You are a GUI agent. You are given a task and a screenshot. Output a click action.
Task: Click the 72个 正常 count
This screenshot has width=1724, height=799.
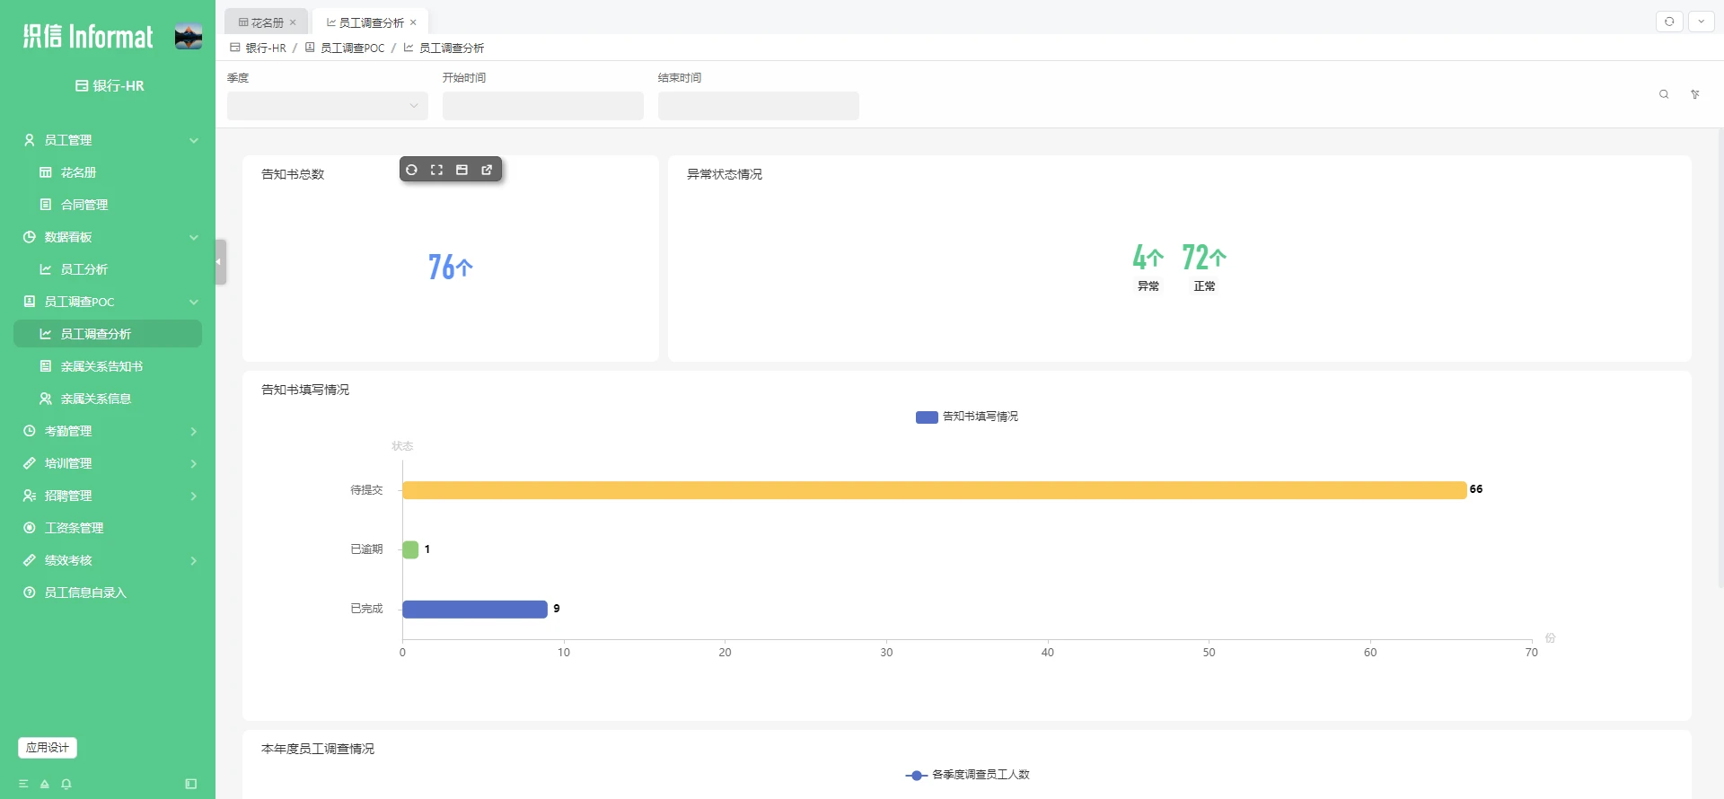(x=1204, y=258)
